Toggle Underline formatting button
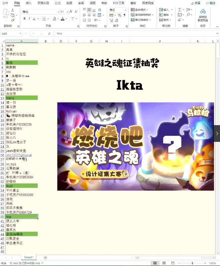Viewport: 220px width, 266px height. coord(34,18)
